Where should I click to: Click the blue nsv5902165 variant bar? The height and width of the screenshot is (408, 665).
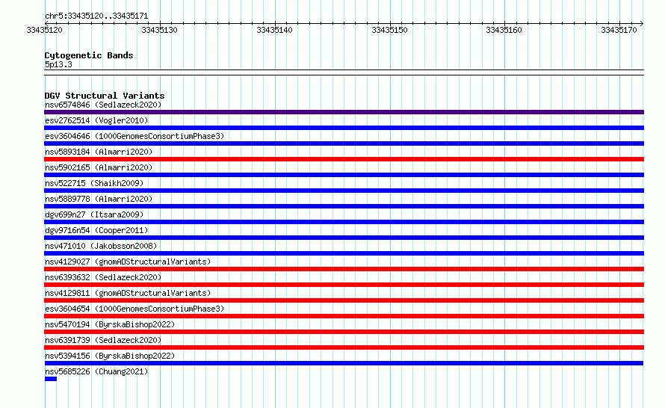pyautogui.click(x=344, y=175)
